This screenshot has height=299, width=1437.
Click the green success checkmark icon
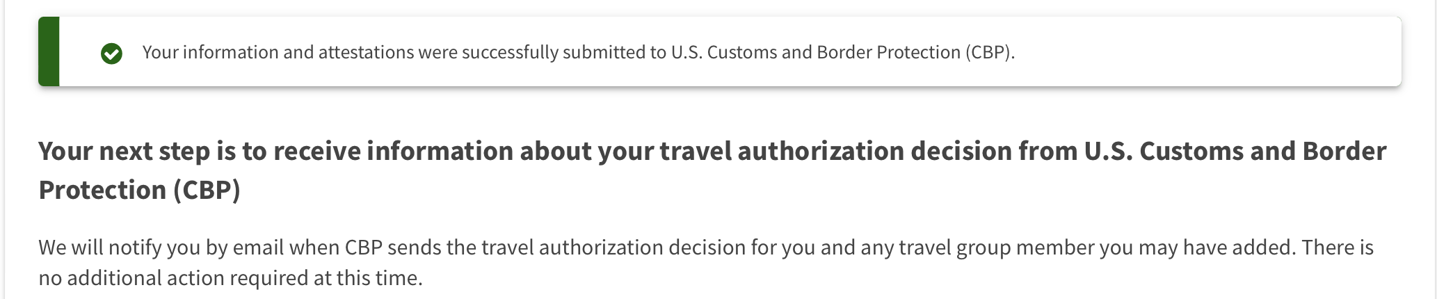(x=111, y=54)
